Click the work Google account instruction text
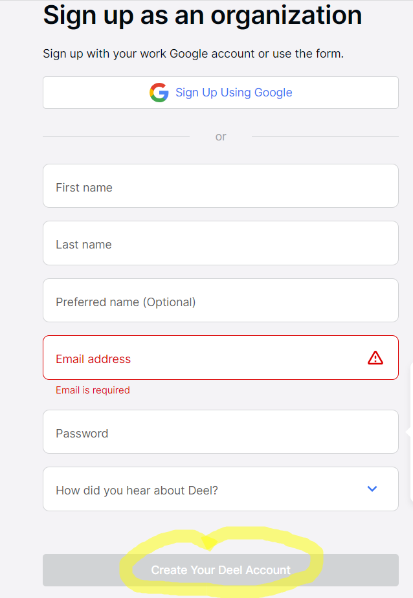Viewport: 413px width, 598px height. pos(193,54)
